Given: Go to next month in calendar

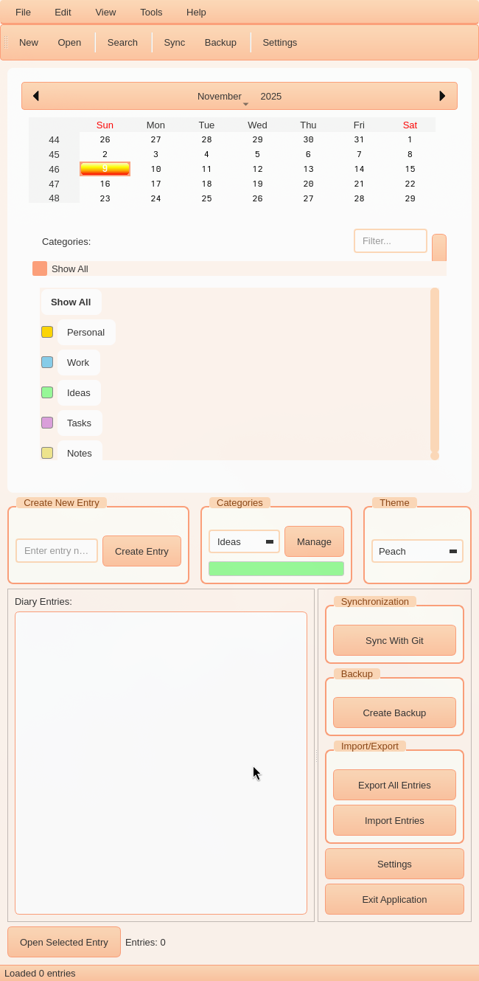Looking at the screenshot, I should pos(442,96).
